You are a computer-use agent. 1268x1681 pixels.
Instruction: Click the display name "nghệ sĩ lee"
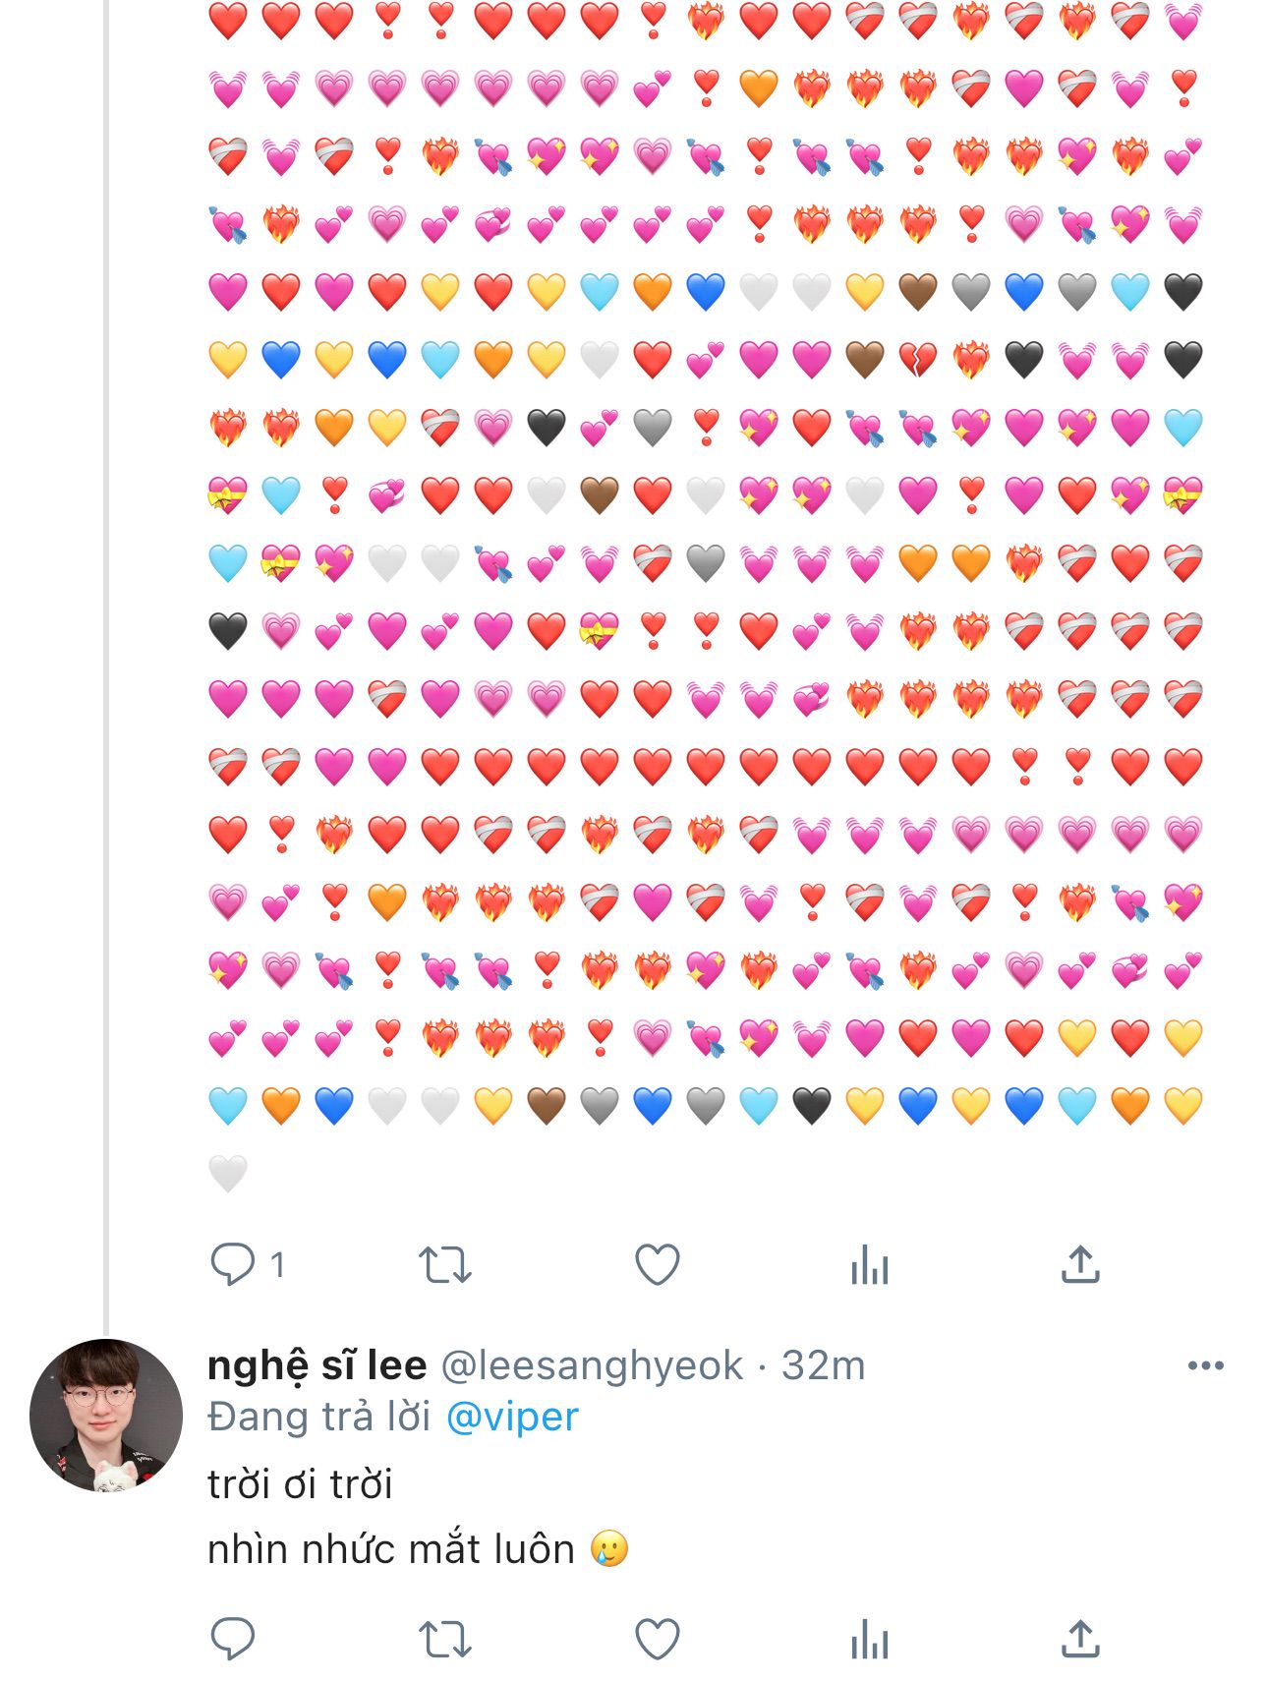coord(317,1365)
